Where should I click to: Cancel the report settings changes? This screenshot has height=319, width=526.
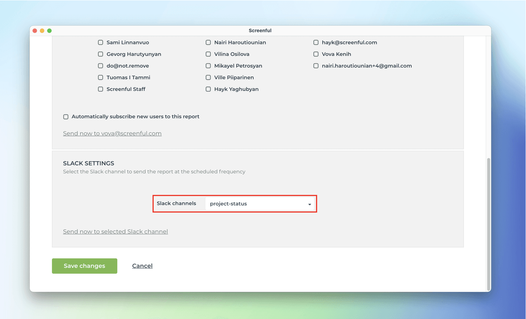pos(142,266)
